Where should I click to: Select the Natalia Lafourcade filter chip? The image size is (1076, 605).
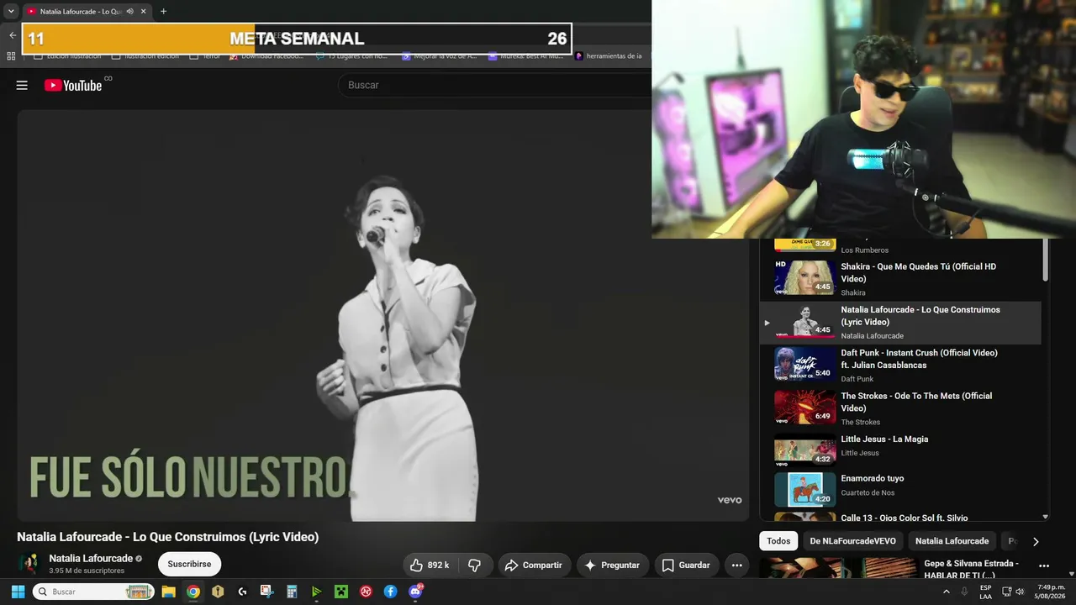coord(952,541)
